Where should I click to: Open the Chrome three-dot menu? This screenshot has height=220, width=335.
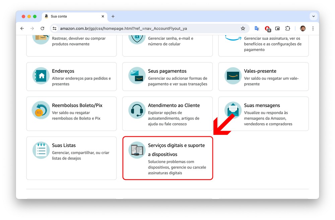point(313,29)
